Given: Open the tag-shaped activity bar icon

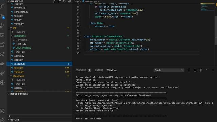Looking at the screenshot, I should pos(2,73).
